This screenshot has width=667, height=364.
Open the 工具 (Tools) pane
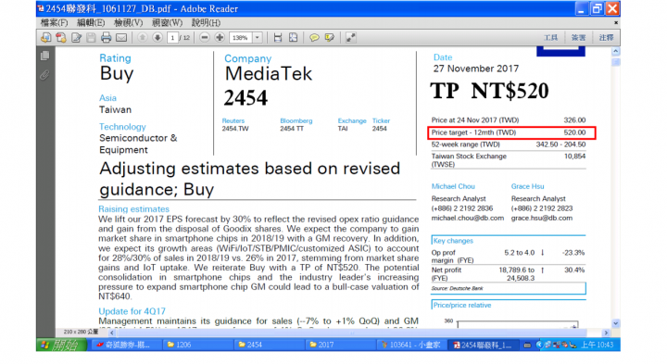pyautogui.click(x=550, y=38)
